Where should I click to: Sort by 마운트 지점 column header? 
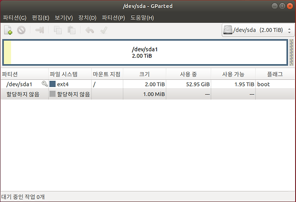coord(107,74)
